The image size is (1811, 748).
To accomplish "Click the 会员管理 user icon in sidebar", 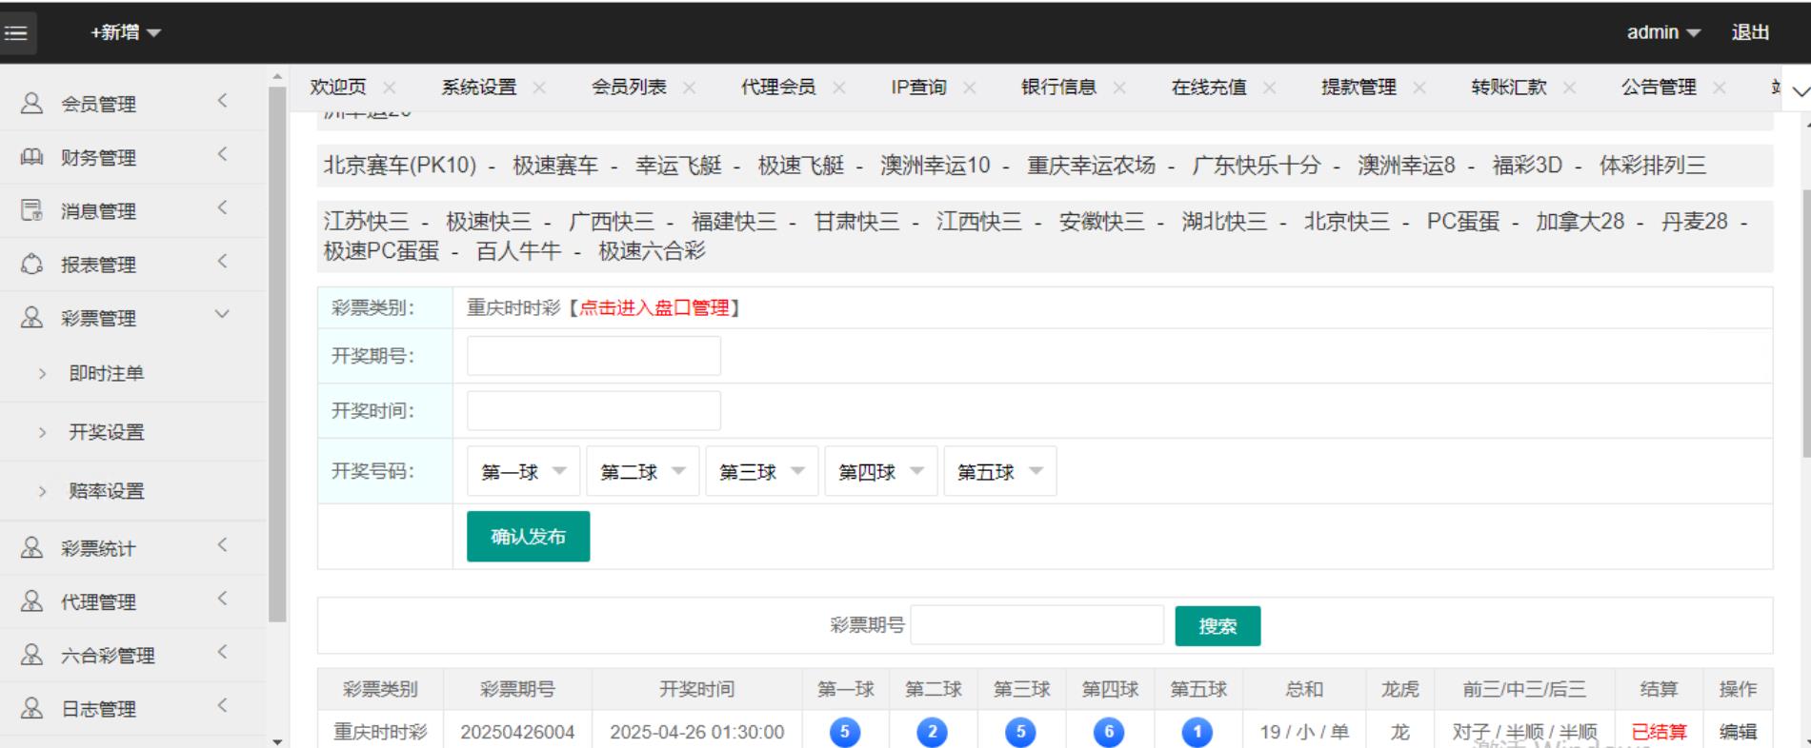I will [31, 104].
